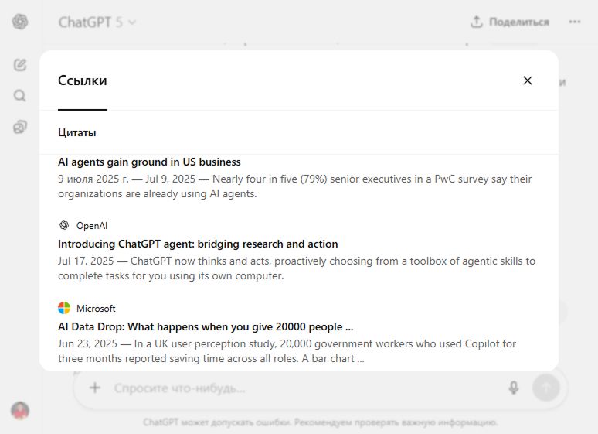Open chat search with magnifier icon
The height and width of the screenshot is (434, 598).
click(x=20, y=96)
